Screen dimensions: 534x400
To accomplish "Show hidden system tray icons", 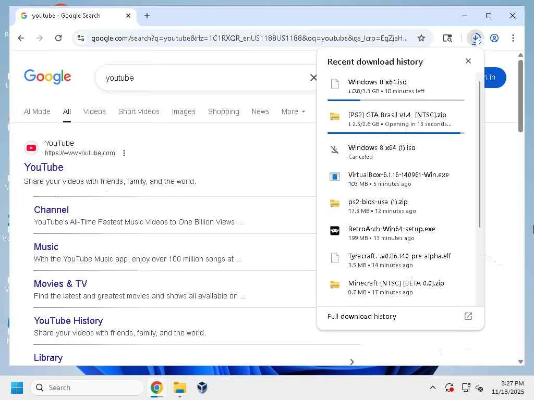I will click(x=432, y=387).
